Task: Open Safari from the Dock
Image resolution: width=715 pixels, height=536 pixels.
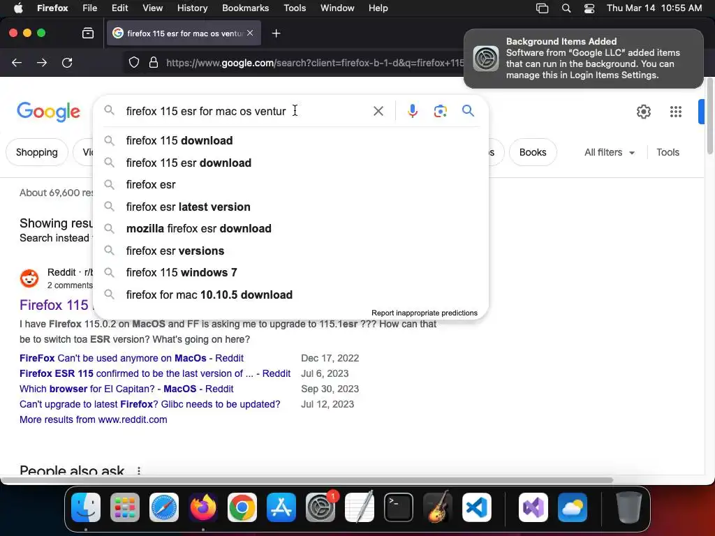Action: (x=163, y=507)
